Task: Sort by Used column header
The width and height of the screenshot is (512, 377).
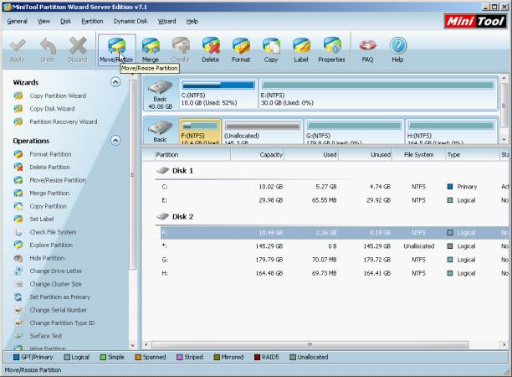Action: (311, 155)
